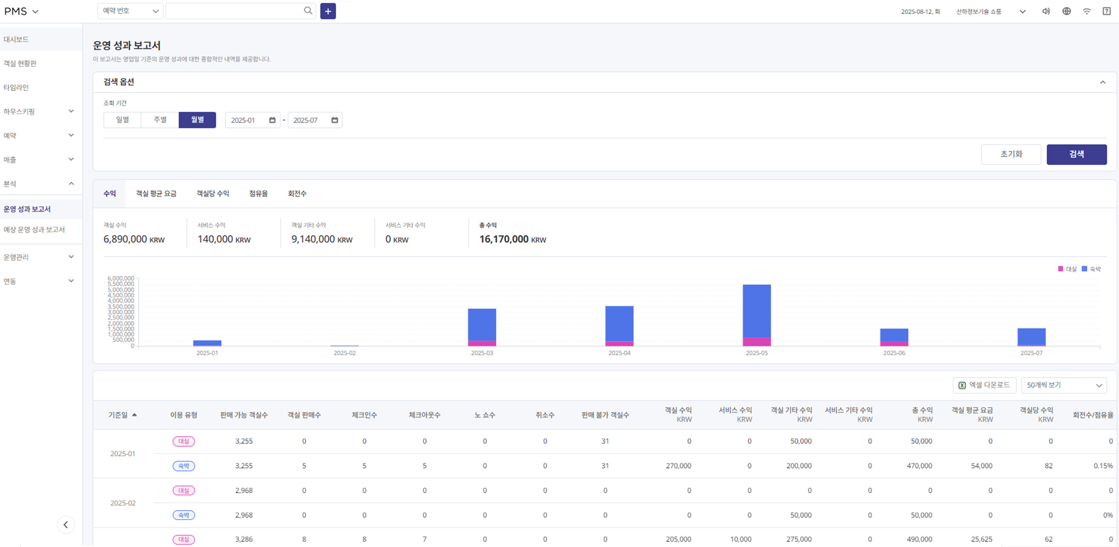The width and height of the screenshot is (1119, 547).
Task: Click 270,000 객실 수익 cell
Action: pos(678,466)
